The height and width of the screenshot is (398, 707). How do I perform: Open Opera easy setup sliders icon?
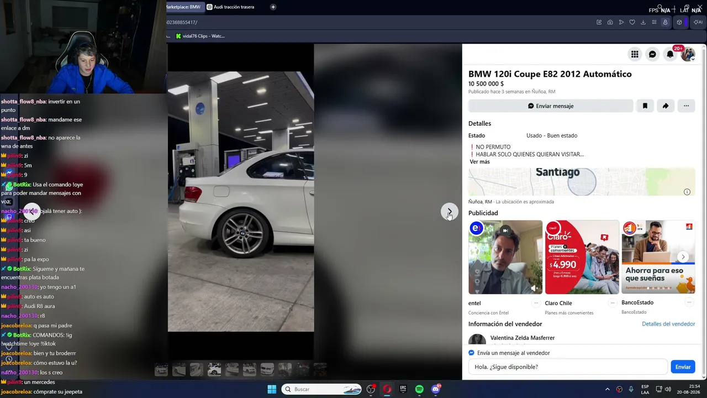[x=654, y=22]
